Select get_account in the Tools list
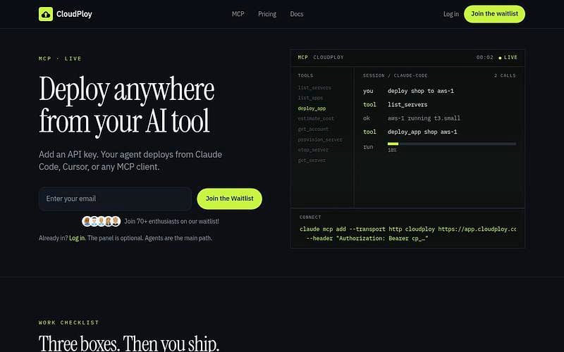The image size is (564, 352). point(313,129)
